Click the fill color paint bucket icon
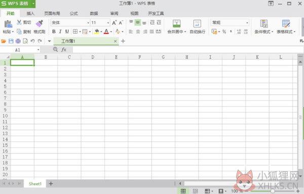Screen dimensions: 304x194 [x=97, y=31]
